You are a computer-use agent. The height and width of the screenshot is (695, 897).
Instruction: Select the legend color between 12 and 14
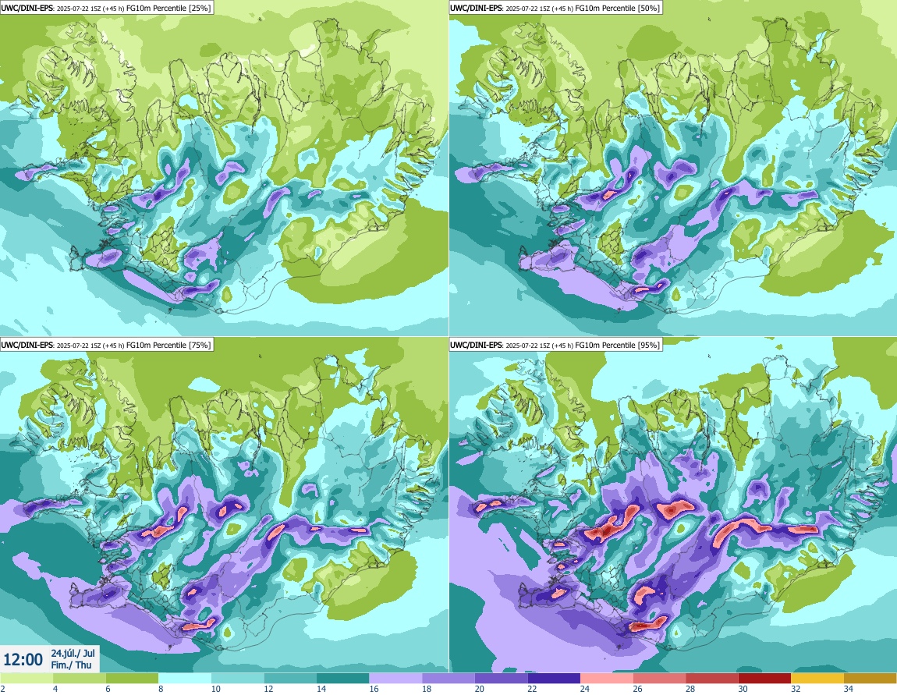290,679
